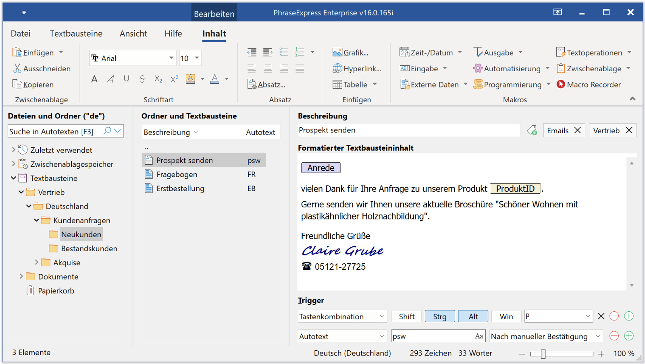Remove the Emails tag
Viewport: 645px width, 364px height.
(x=577, y=130)
